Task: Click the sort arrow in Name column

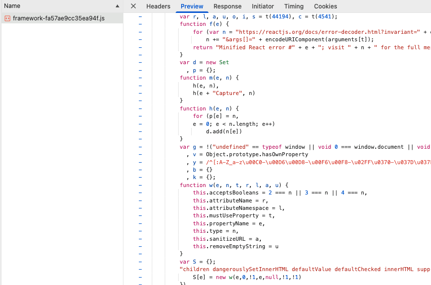Action: pyautogui.click(x=117, y=6)
